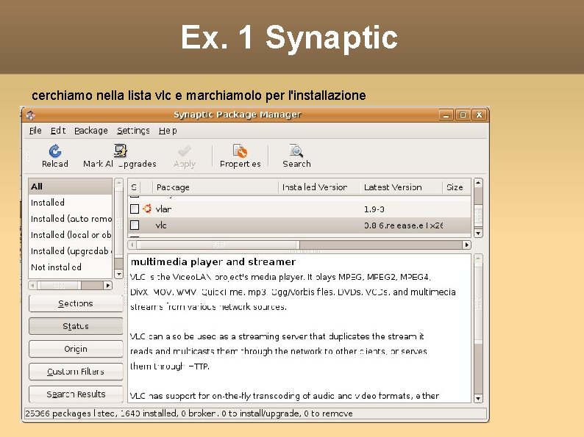Click the package list vertical scrollbar thumb

(478, 215)
